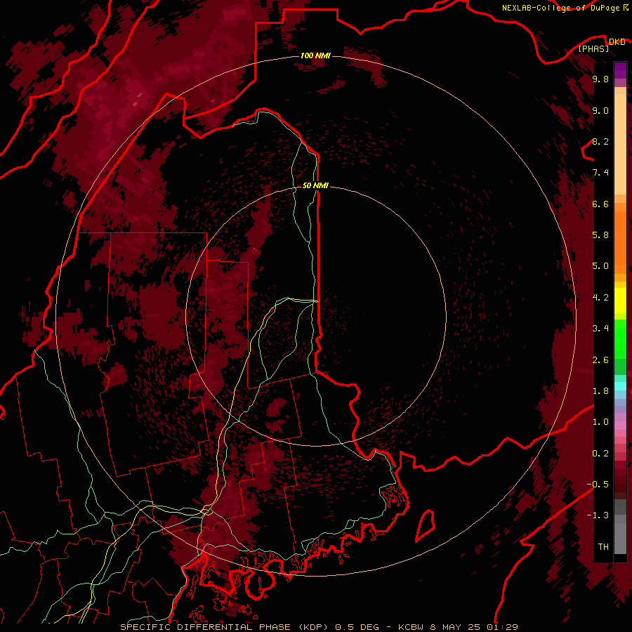Pick the bright green swatch beside 3.4

[620, 338]
